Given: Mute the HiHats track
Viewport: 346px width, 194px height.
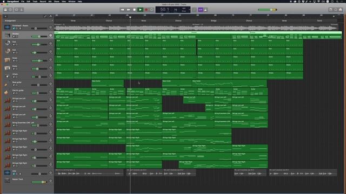Looking at the screenshot, I should tap(14, 77).
